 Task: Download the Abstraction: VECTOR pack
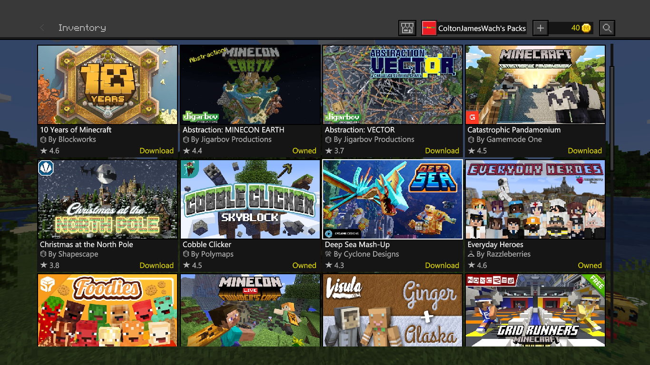(442, 151)
